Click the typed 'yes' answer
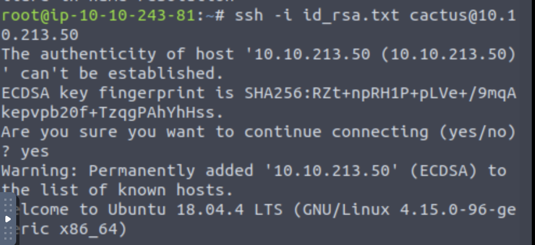The width and height of the screenshot is (535, 245). pos(35,152)
